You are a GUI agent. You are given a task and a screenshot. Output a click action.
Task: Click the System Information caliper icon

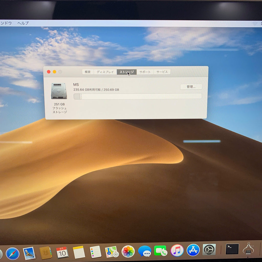coord(248,249)
